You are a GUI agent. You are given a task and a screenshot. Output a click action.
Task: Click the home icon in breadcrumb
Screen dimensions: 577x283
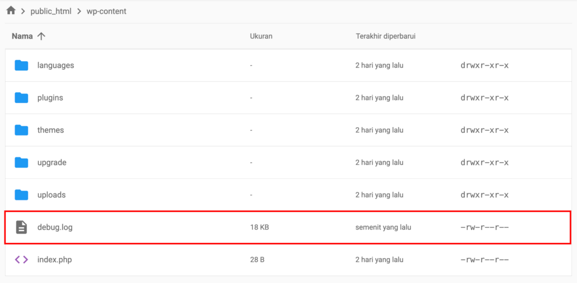[x=11, y=11]
